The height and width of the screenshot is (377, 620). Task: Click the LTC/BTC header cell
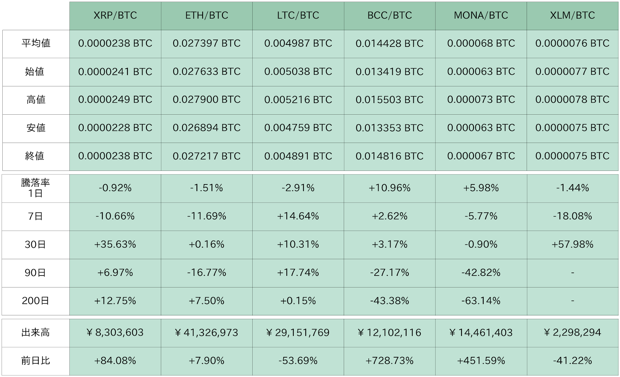pos(298,15)
